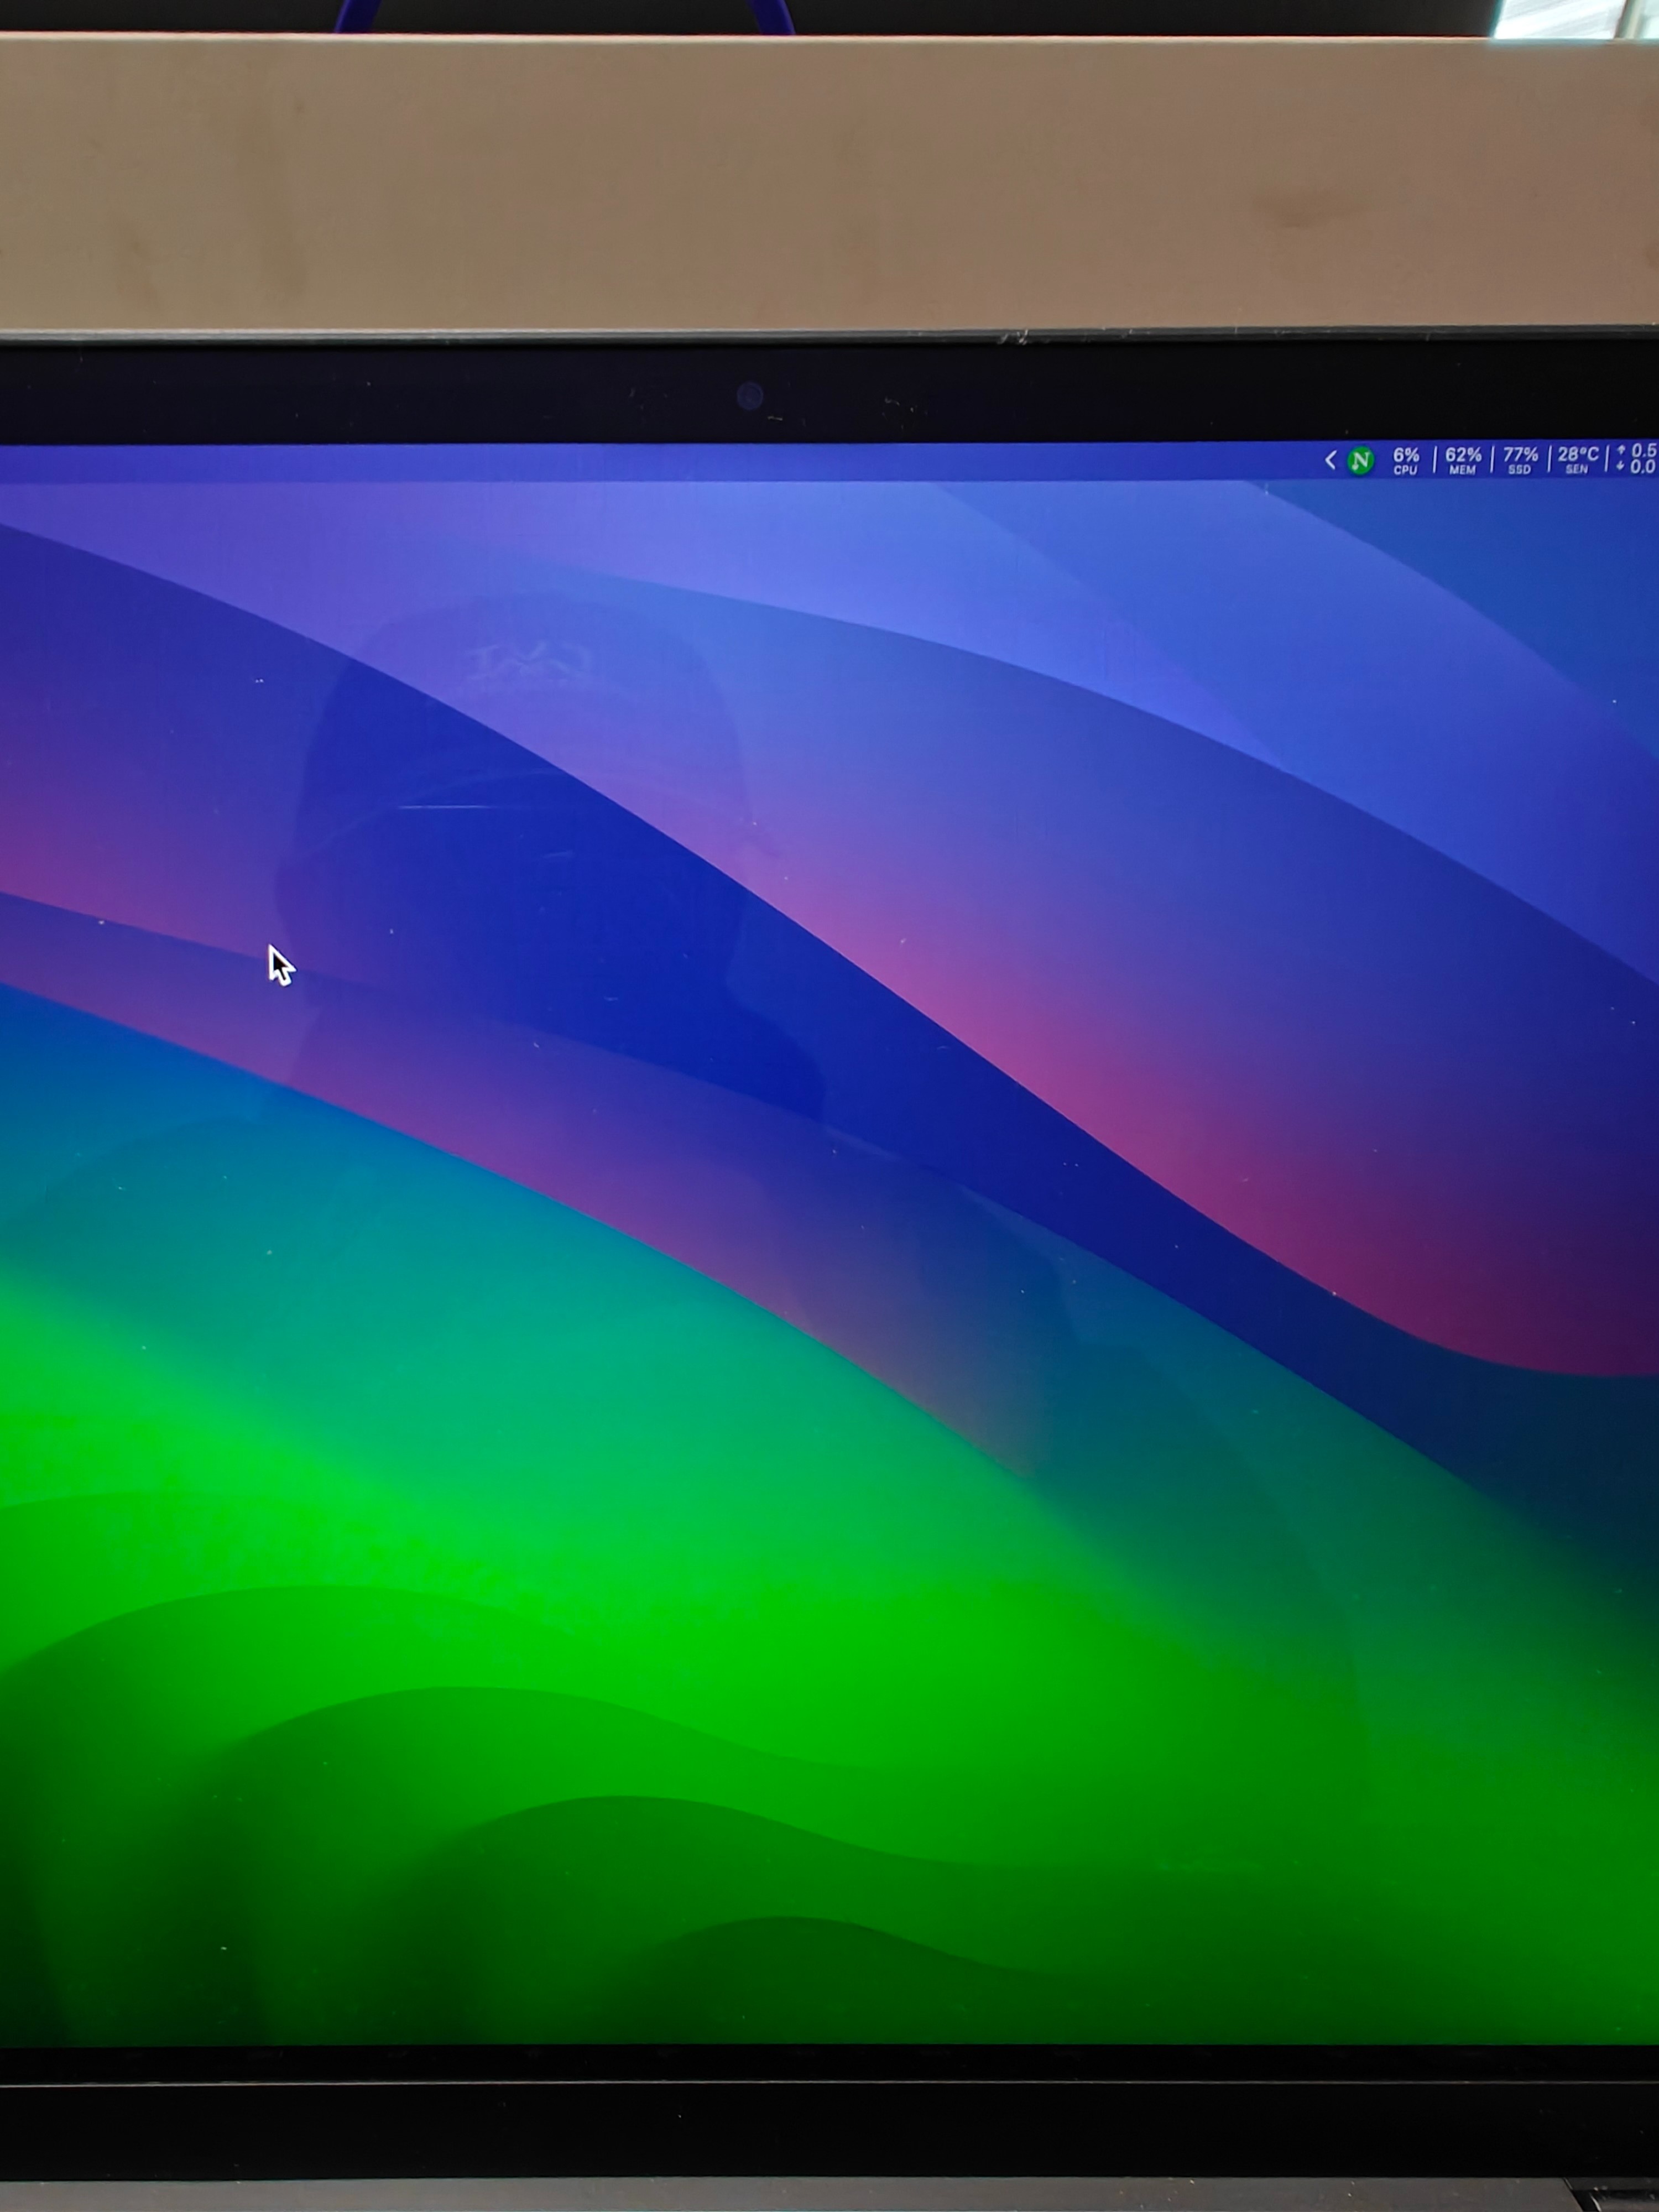
Task: Open the SSD 77% disk monitor
Action: (1520, 460)
